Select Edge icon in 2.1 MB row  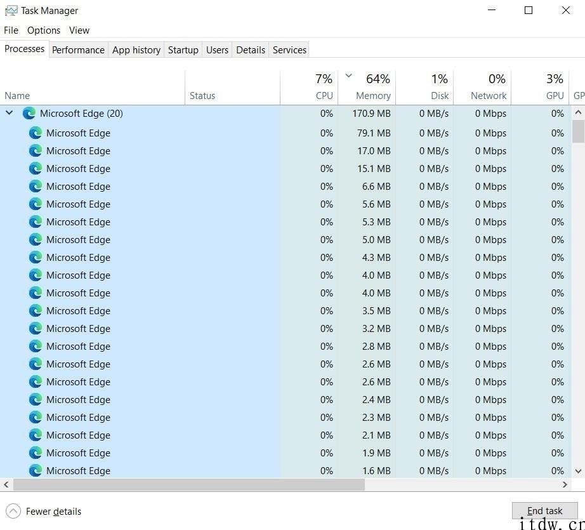point(36,435)
